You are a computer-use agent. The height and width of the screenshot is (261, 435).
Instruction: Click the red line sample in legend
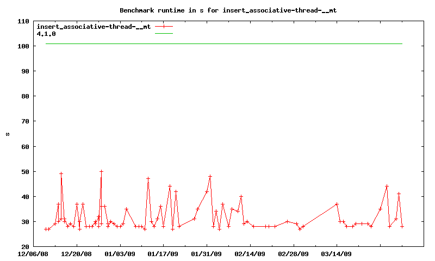click(164, 26)
